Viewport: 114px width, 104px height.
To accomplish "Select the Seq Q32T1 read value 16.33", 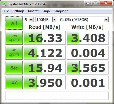I will click(x=45, y=38).
